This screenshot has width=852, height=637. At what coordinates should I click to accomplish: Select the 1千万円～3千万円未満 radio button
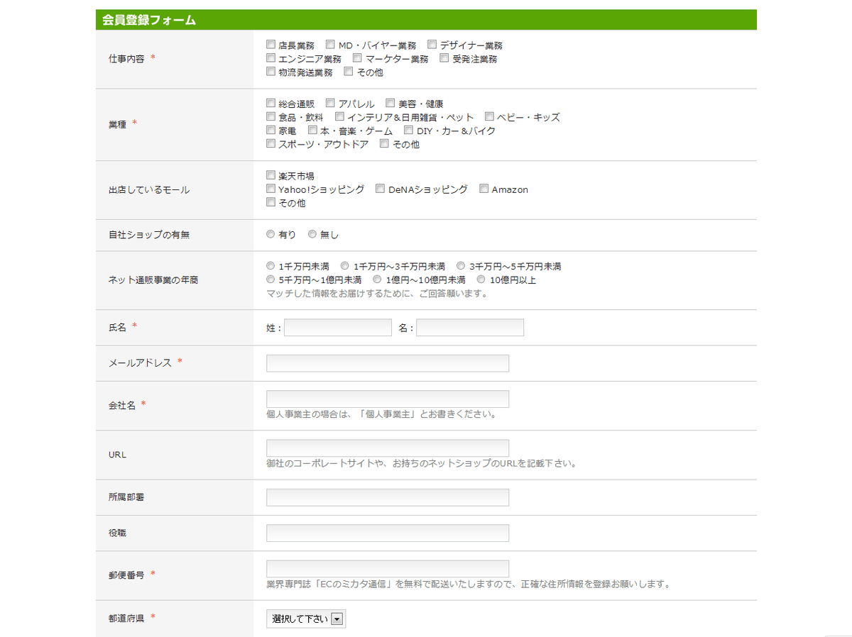pos(345,266)
